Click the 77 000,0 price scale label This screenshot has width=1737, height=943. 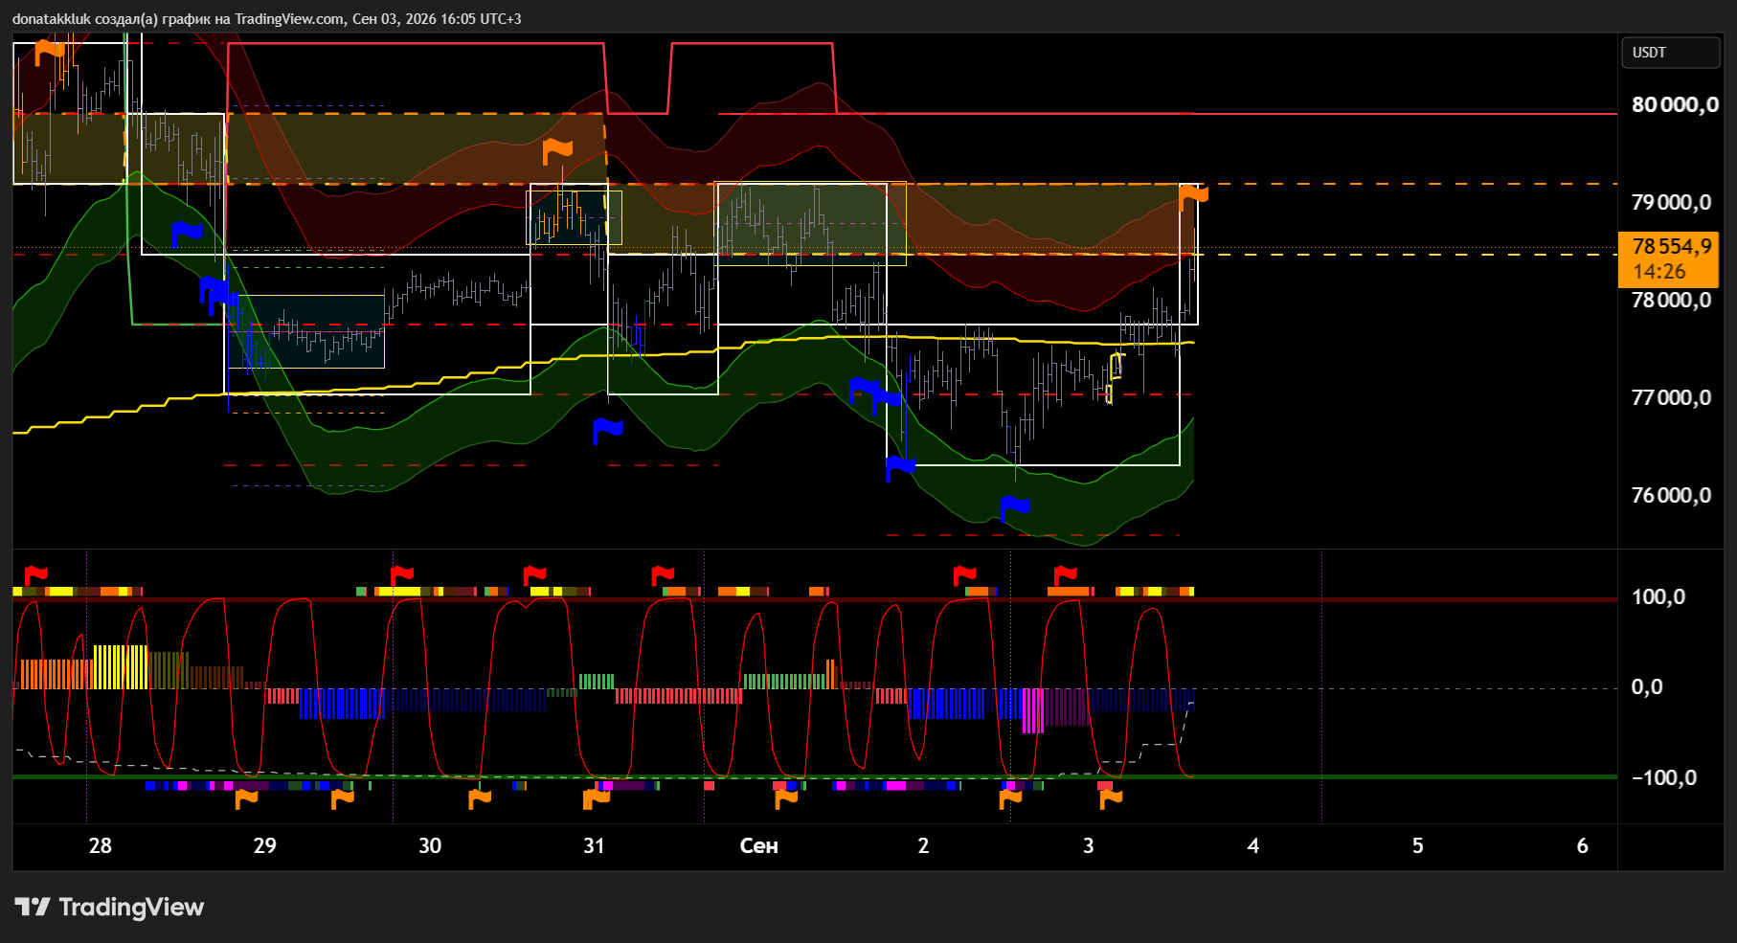[1671, 397]
